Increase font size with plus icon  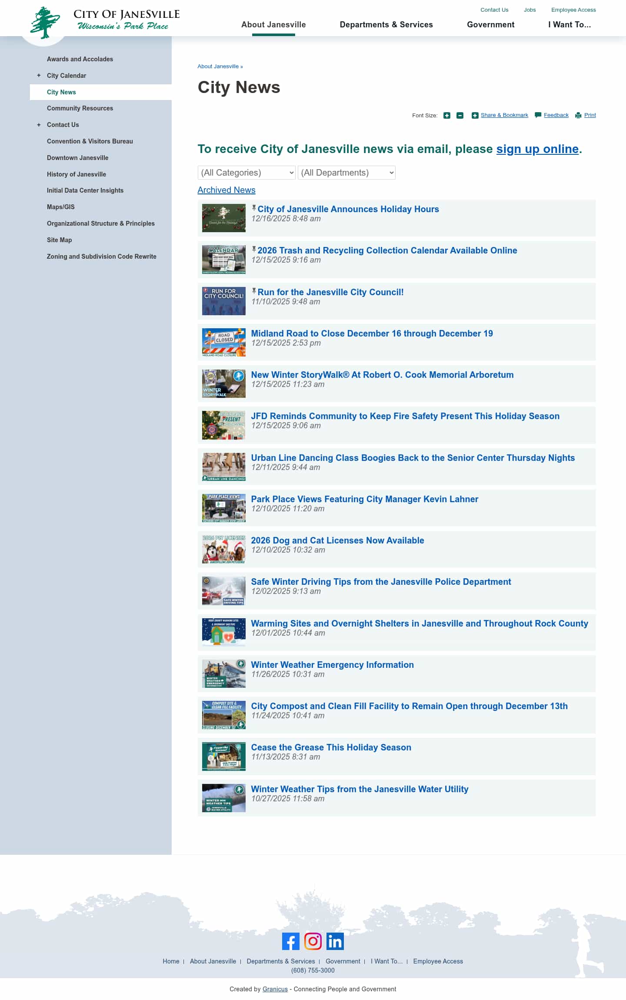click(446, 115)
